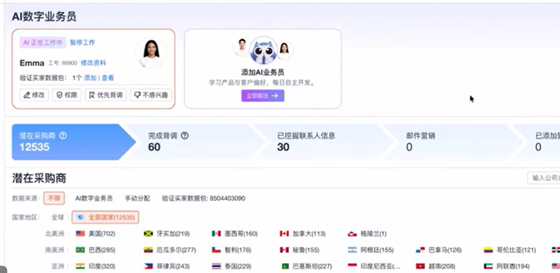Select the 已挖掘联系人信息 30 stage
This screenshot has height=273, width=560.
[x=326, y=142]
